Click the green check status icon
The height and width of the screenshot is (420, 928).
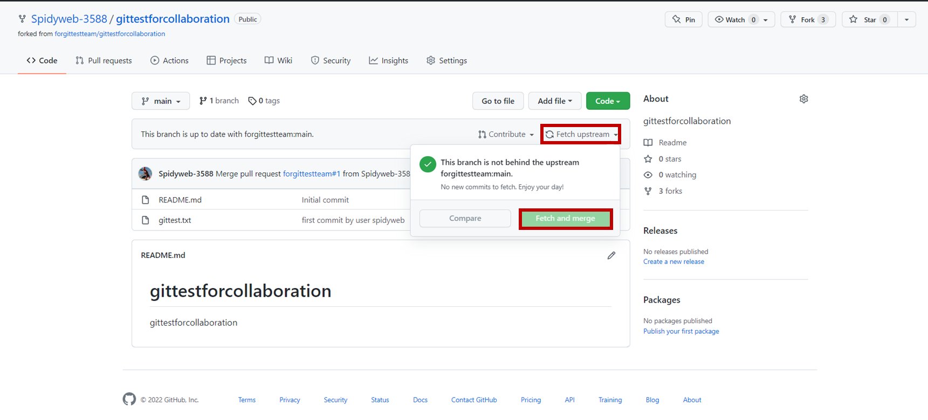[x=428, y=164]
